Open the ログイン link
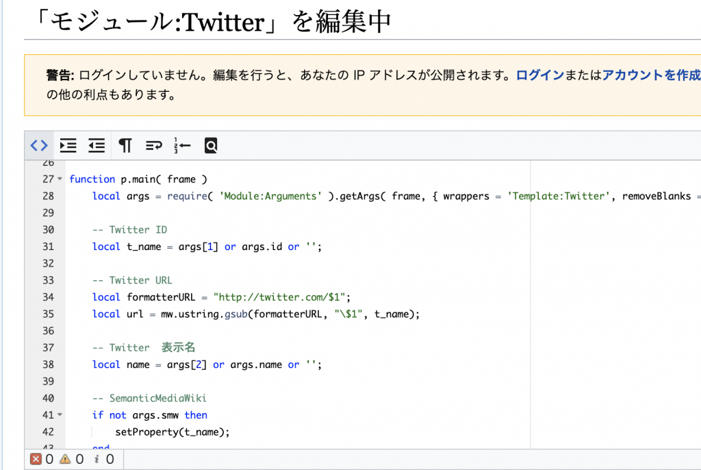 pos(540,75)
